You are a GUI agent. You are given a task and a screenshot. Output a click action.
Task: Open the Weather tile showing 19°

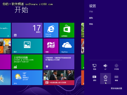27,78
